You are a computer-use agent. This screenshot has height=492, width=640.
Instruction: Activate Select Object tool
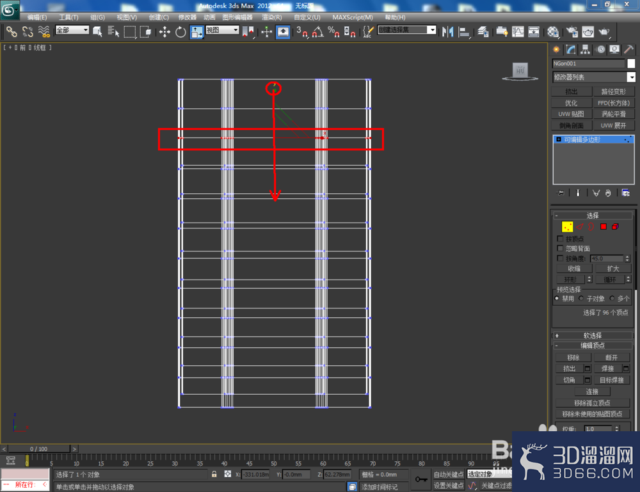point(97,31)
